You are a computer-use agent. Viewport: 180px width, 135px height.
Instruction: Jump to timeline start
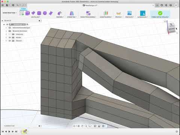[x=3, y=132]
